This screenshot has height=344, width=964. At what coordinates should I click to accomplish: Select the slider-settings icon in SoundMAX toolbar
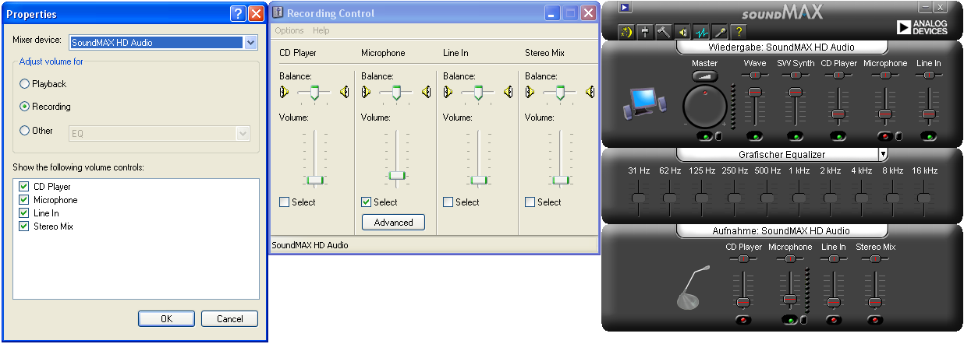coord(645,32)
